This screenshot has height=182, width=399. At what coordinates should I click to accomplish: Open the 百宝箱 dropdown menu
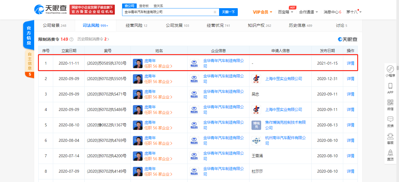(285, 12)
